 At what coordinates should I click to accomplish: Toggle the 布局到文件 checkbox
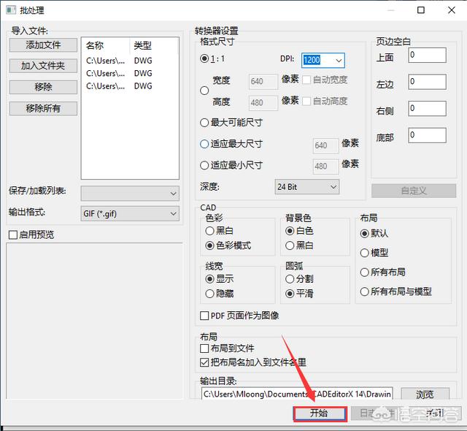[205, 349]
